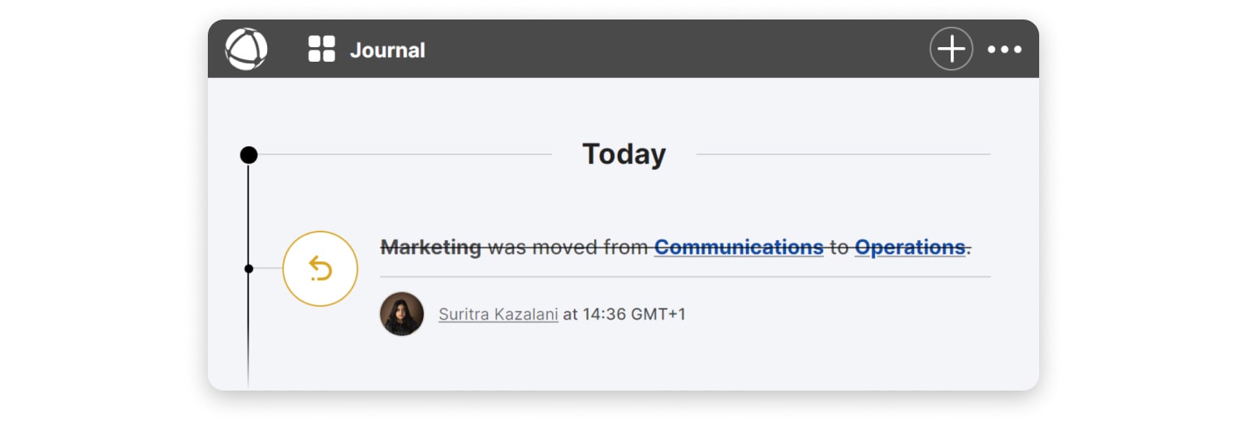Open the Communications link
Viewport: 1247px width, 423px height.
pyautogui.click(x=739, y=247)
